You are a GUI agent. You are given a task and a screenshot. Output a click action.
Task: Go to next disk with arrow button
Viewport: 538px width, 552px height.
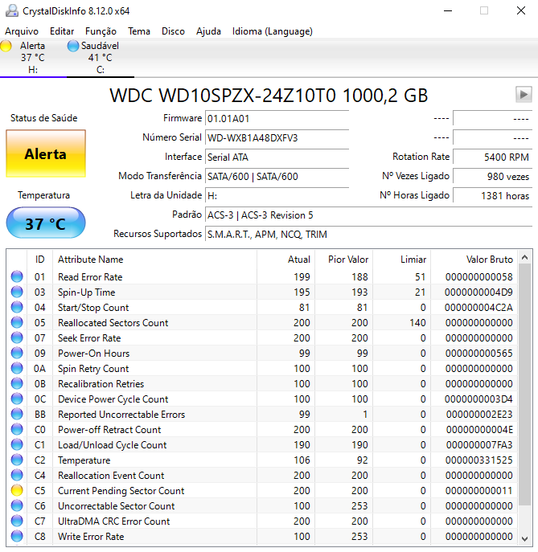524,94
